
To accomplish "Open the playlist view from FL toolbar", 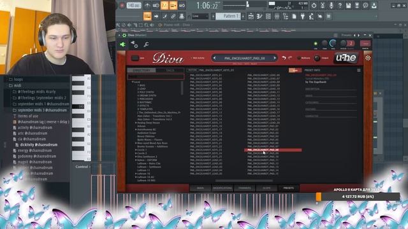I will 251,17.
